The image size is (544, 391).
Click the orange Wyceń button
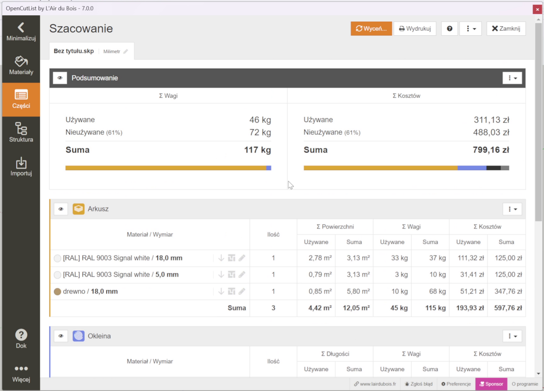pyautogui.click(x=371, y=29)
